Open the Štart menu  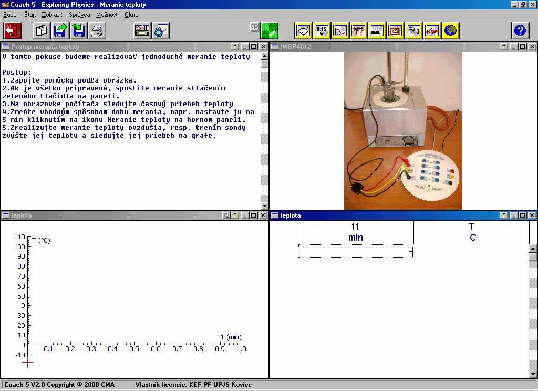(30, 15)
